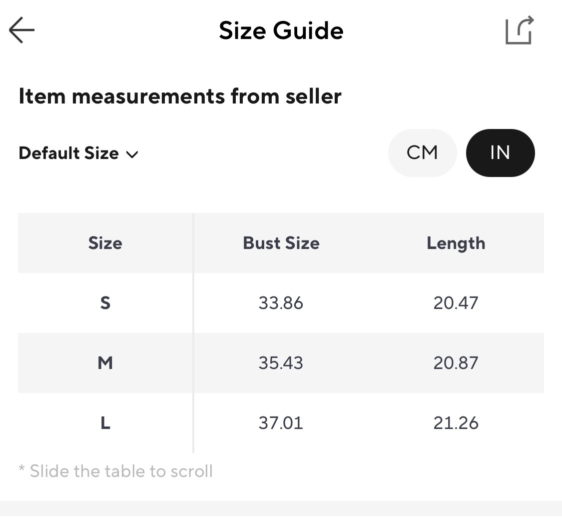Click the Size Guide title
This screenshot has width=562, height=517.
pyautogui.click(x=281, y=30)
